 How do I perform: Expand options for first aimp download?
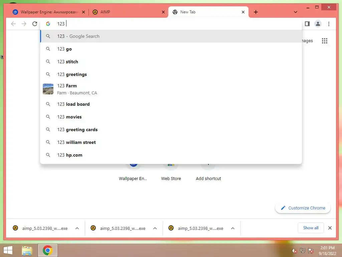77,228
